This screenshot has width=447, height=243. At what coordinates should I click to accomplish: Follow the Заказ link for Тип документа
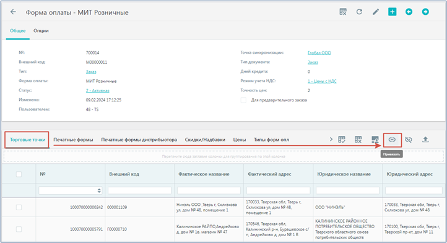[313, 62]
